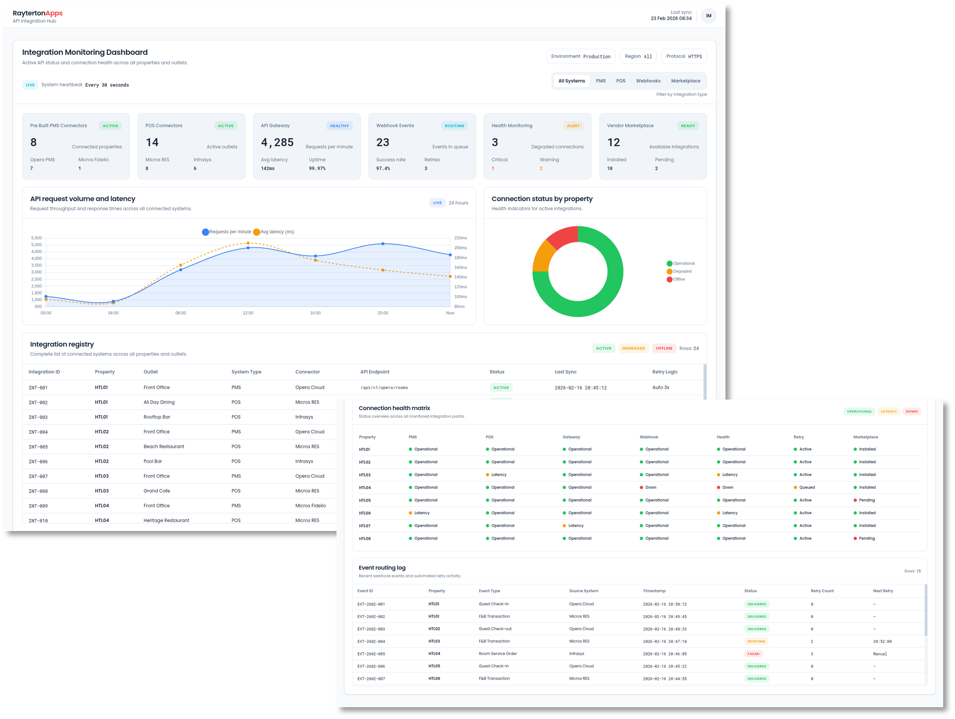Click the ROUTING badge on Webhook Events card

455,126
